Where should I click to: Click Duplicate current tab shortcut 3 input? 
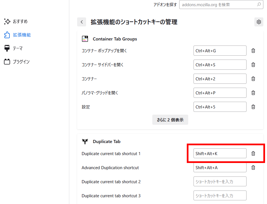(220, 196)
